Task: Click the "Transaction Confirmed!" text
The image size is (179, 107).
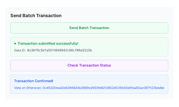Action: click(34, 81)
